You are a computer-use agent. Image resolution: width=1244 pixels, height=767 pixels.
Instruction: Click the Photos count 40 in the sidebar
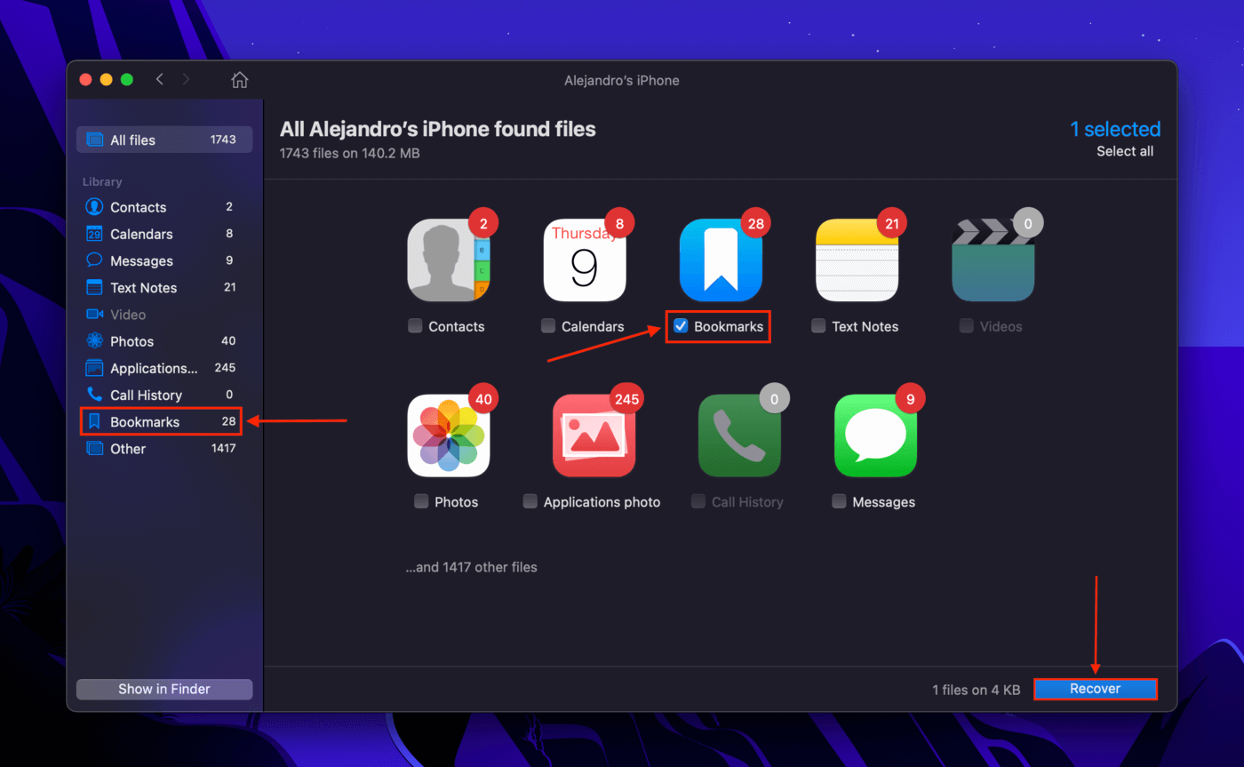point(228,341)
